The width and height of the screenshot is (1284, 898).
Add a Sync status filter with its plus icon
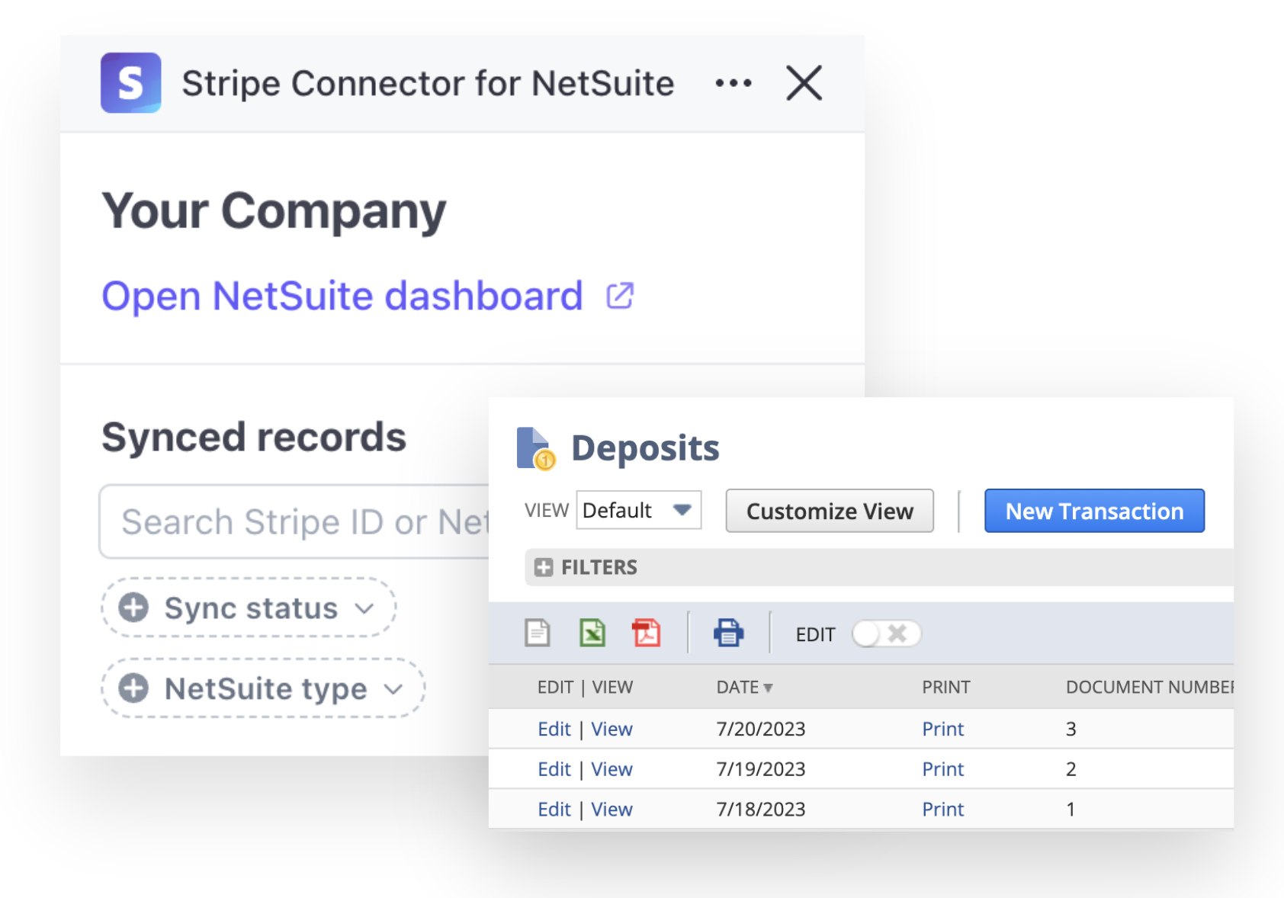click(x=134, y=608)
